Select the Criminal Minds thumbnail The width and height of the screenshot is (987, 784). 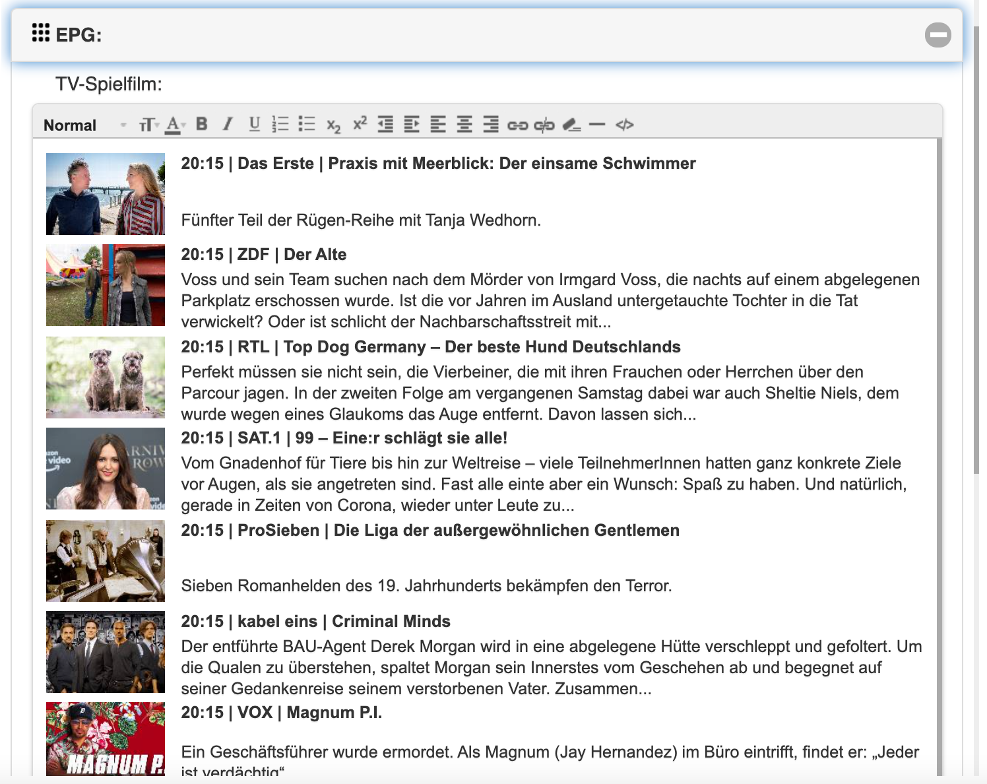click(x=106, y=652)
